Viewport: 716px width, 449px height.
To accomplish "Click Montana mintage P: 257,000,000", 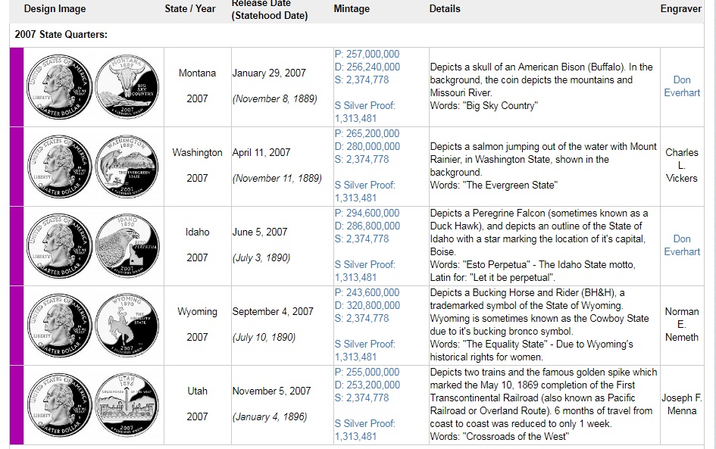I will coord(367,54).
